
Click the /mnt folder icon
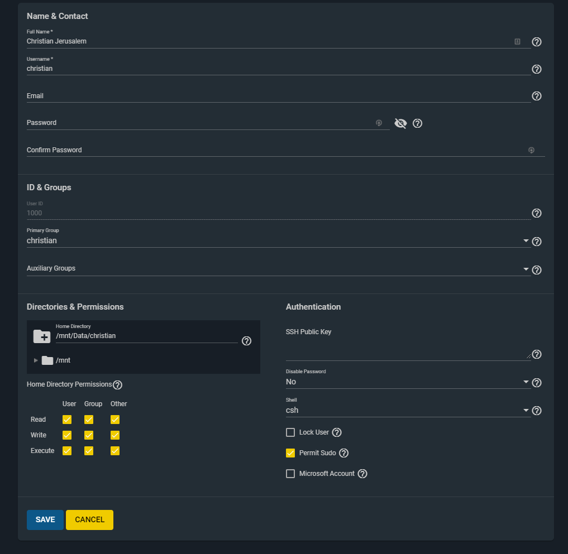(47, 360)
